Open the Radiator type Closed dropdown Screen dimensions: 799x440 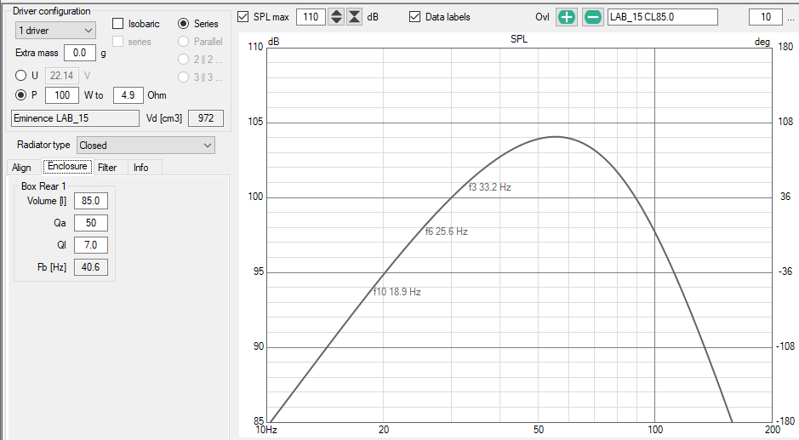[146, 146]
